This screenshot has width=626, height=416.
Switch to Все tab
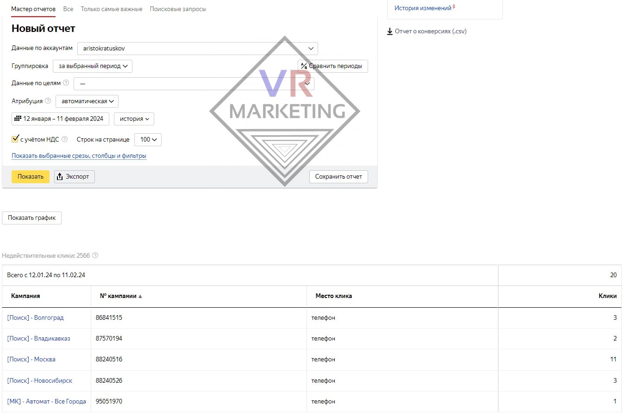(x=68, y=9)
